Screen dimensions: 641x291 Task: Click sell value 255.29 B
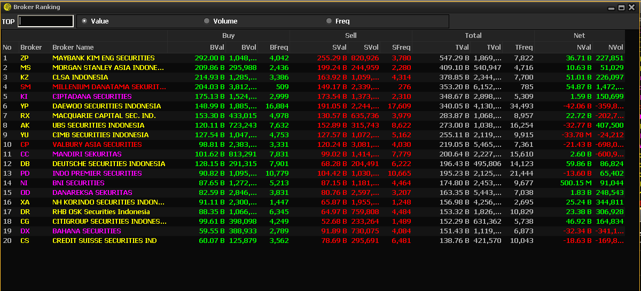point(332,58)
